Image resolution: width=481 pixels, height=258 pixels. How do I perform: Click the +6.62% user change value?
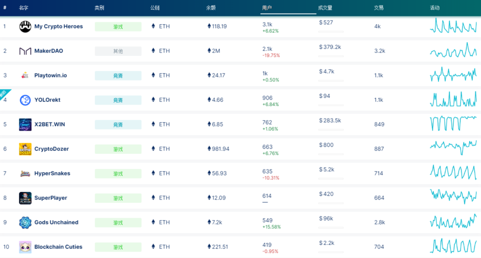pyautogui.click(x=270, y=31)
